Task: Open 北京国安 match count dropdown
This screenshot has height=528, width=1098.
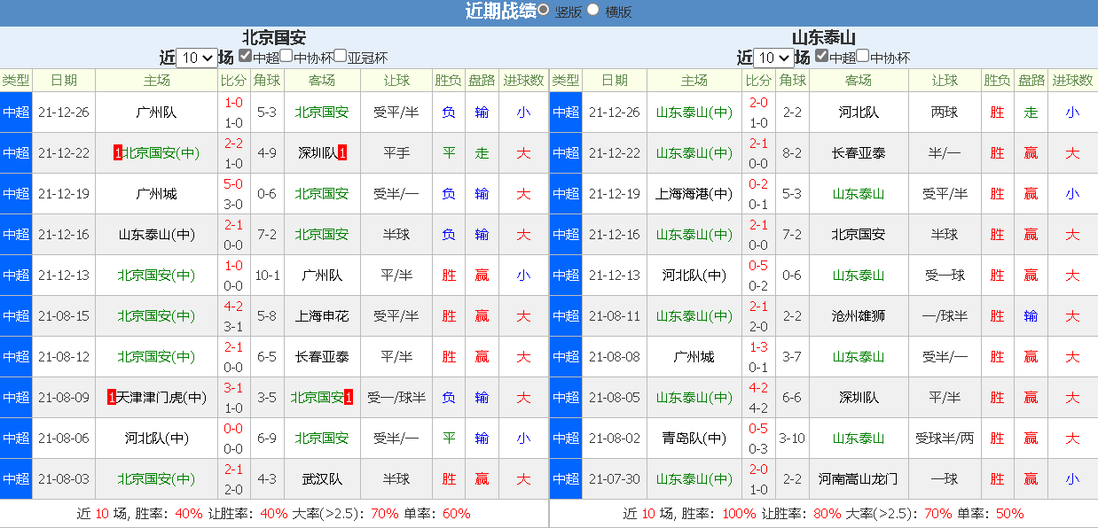Action: (x=197, y=58)
